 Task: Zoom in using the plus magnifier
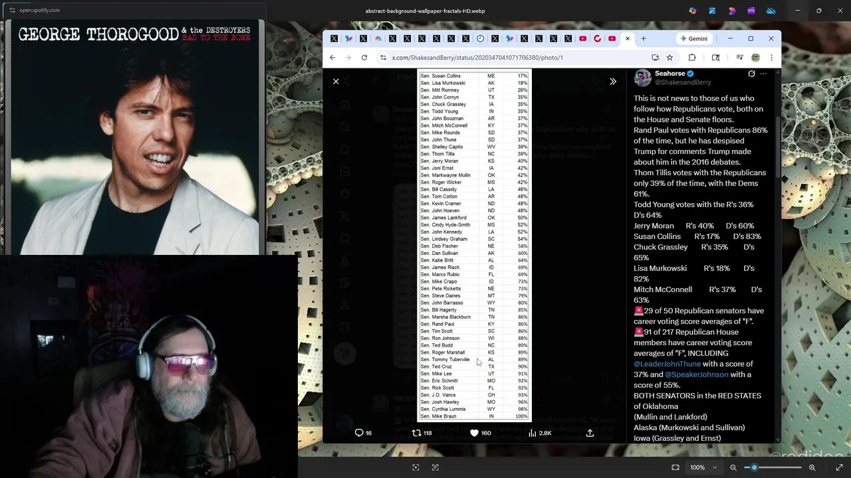point(812,467)
